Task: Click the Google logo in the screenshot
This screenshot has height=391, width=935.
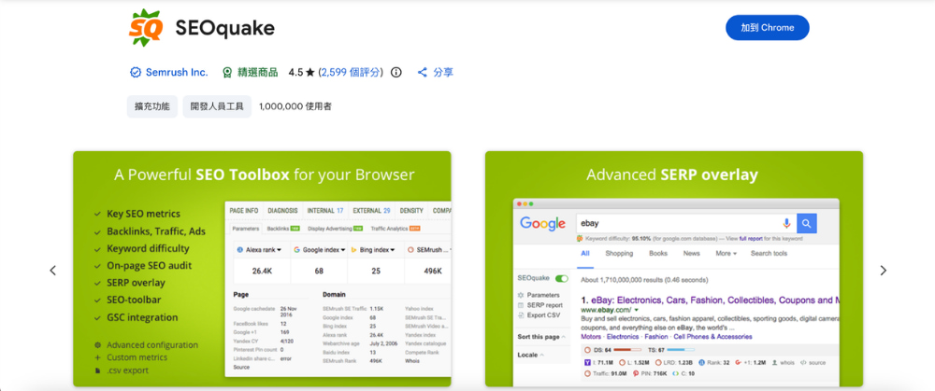Action: click(x=542, y=223)
